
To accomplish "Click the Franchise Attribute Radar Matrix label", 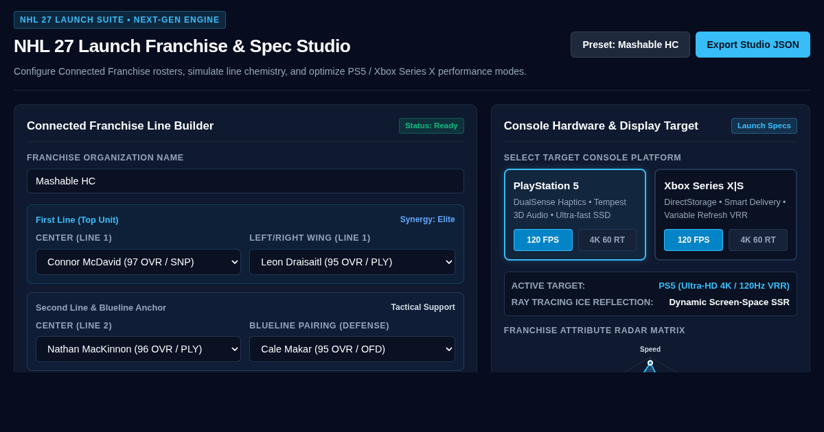I will tap(595, 331).
